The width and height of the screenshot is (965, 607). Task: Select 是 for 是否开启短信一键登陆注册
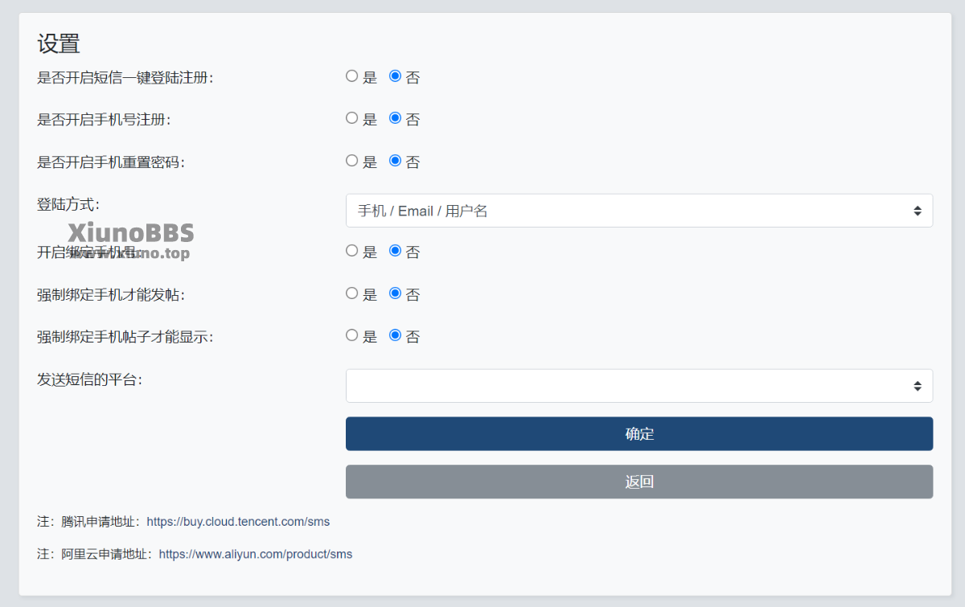point(351,76)
